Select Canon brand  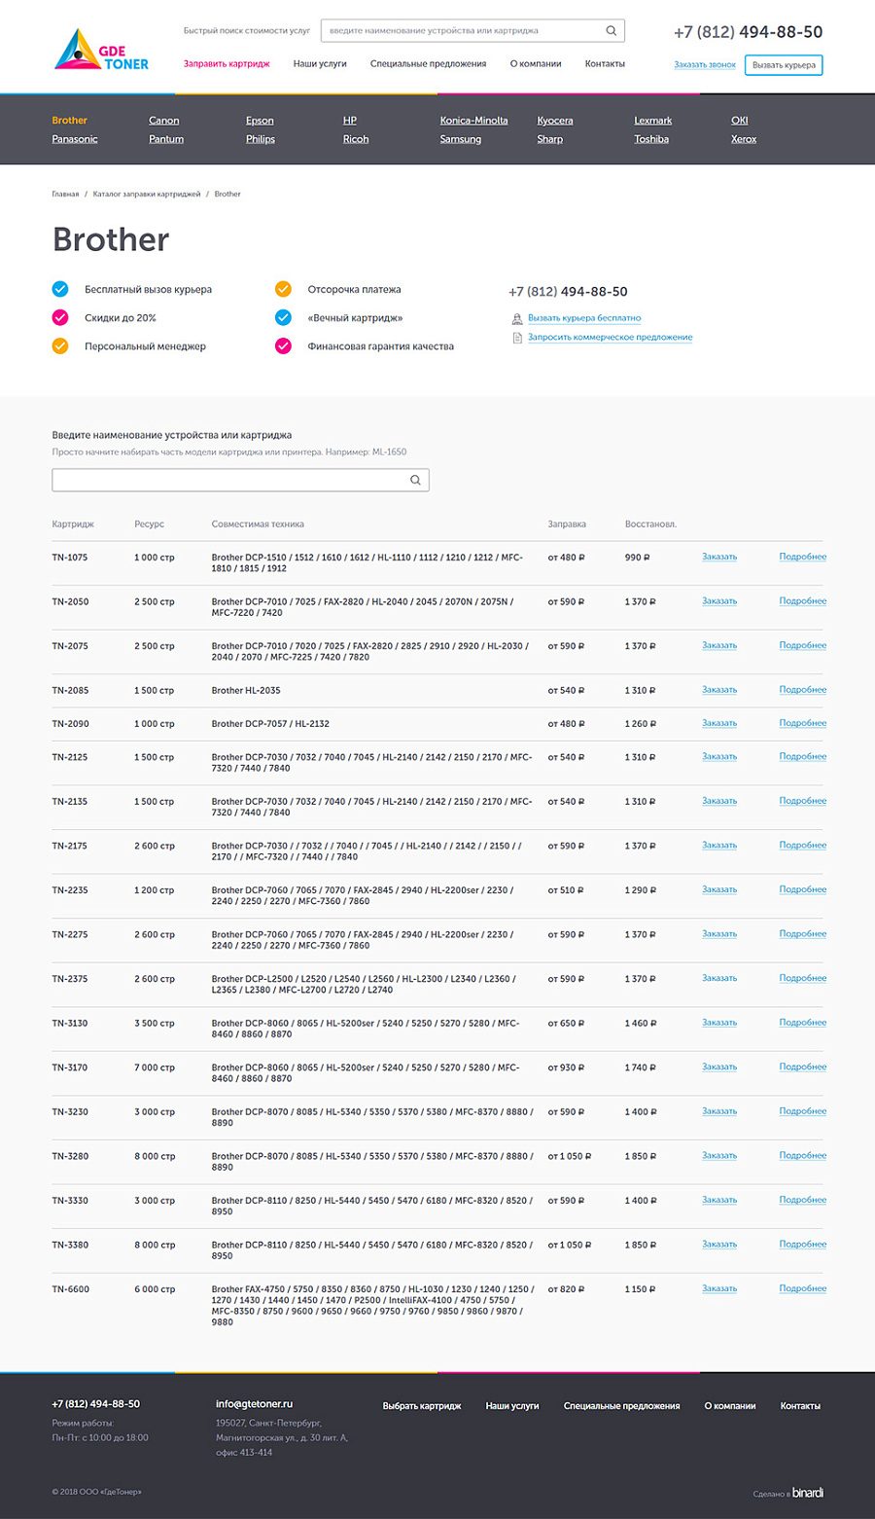[x=163, y=121]
